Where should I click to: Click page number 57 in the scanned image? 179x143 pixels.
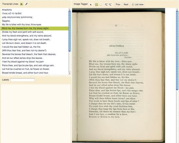click(x=116, y=26)
